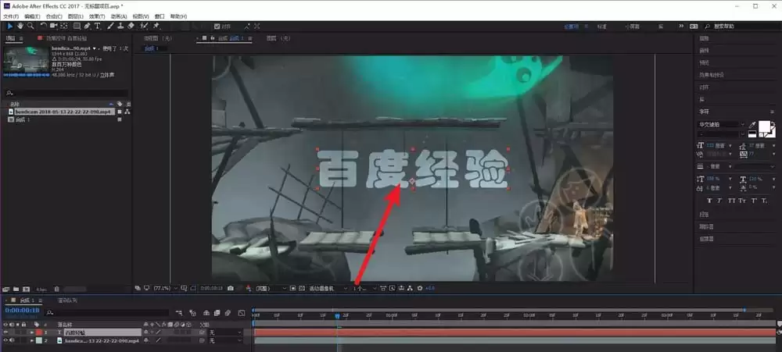Select the Brush tool
Screen dimensions: 782x352
coord(111,26)
